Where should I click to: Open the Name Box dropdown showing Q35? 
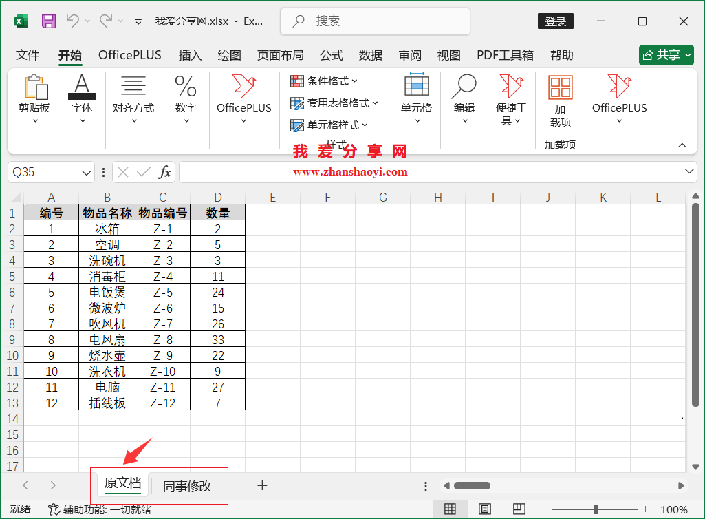(x=85, y=172)
